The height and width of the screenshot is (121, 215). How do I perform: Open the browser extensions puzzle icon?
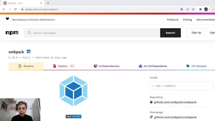[201, 9]
